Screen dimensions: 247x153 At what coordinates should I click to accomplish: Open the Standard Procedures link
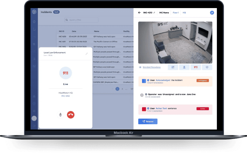(x=151, y=67)
